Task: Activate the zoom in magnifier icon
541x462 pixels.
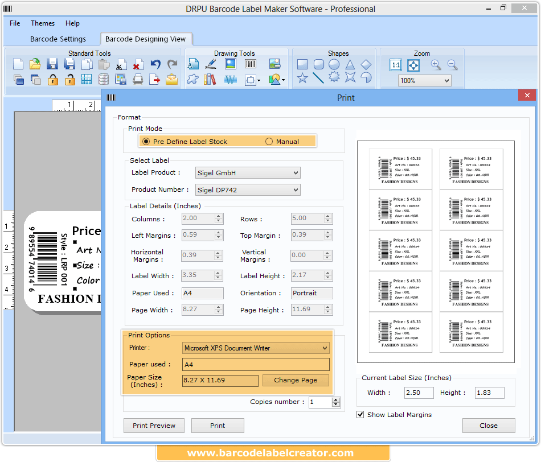Action: coord(436,64)
